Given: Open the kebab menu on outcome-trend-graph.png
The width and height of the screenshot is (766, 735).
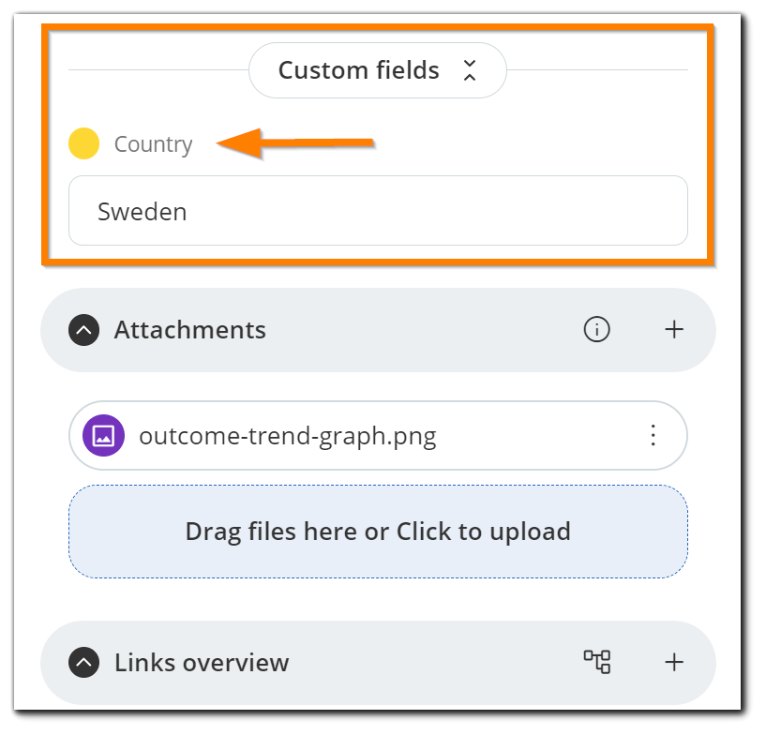Looking at the screenshot, I should click(x=652, y=435).
